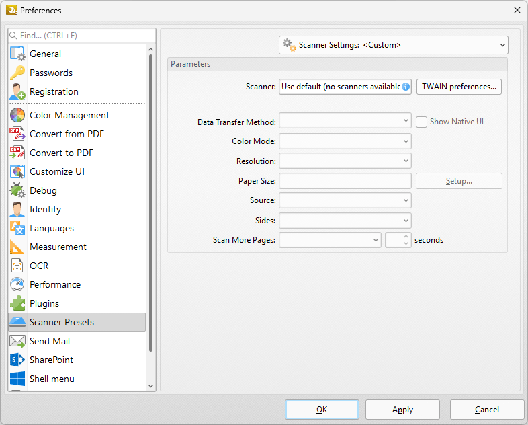The height and width of the screenshot is (425, 528).
Task: Click the Performance gauge icon
Action: tap(17, 285)
